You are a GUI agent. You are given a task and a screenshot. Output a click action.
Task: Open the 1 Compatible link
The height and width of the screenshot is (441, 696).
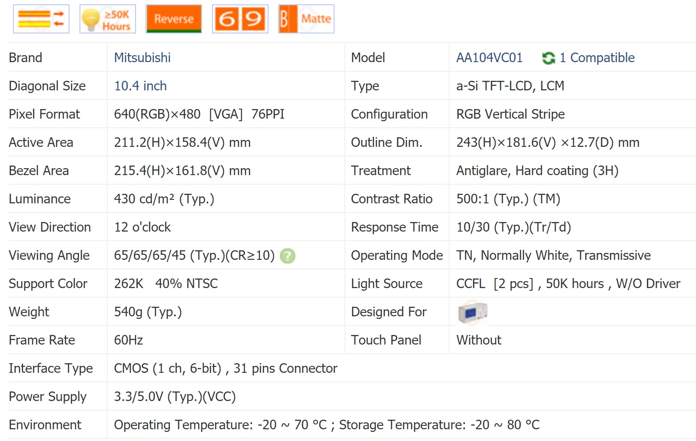(x=597, y=58)
